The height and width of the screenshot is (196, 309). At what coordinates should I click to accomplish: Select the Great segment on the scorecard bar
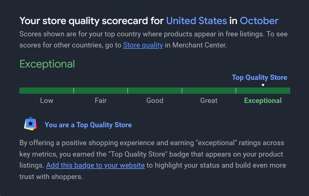point(209,90)
